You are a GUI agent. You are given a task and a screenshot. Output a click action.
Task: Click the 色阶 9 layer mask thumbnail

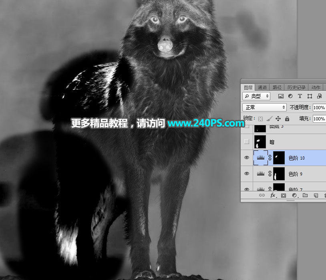(279, 174)
